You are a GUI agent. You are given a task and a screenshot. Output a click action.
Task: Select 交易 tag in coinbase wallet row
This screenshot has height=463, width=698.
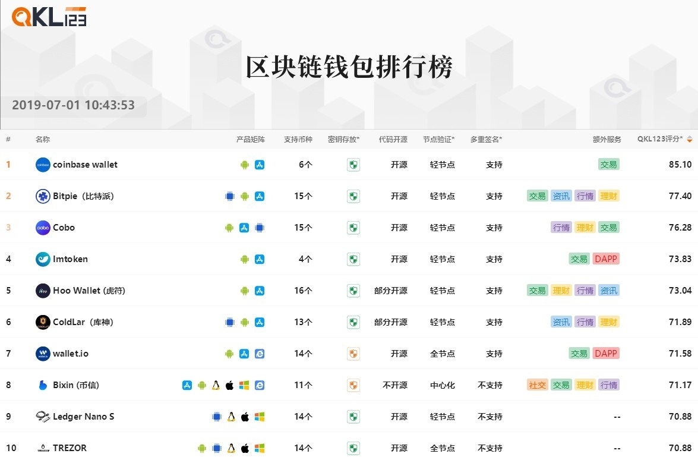click(x=608, y=164)
